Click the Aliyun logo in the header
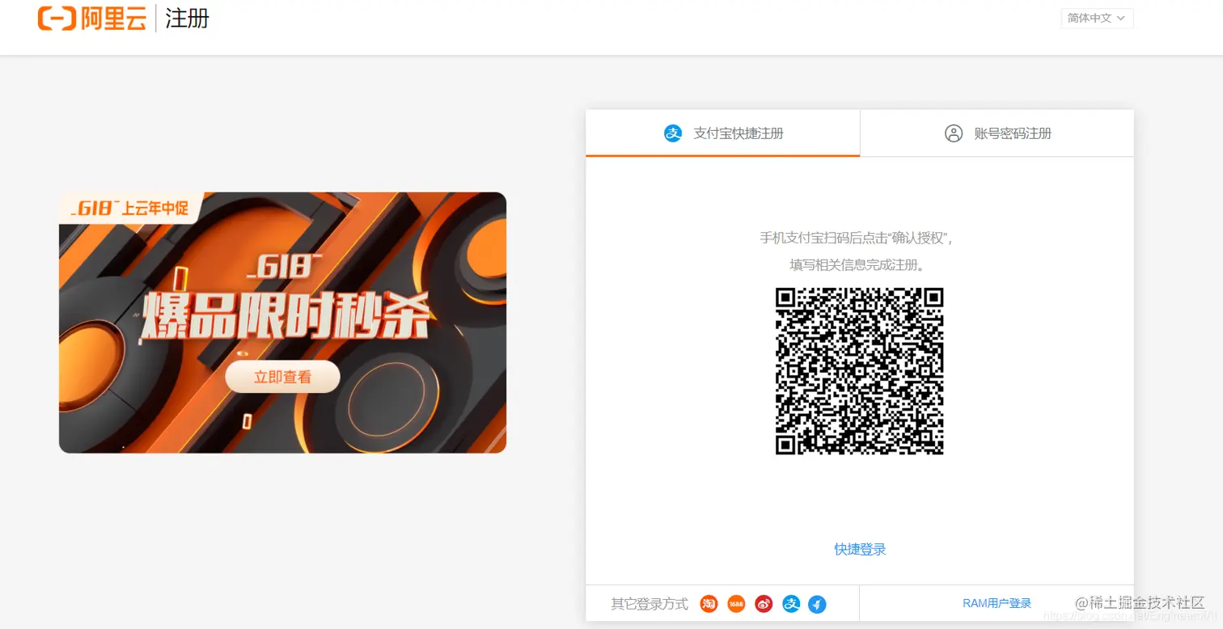Screen dimensions: 1223x629 91,19
